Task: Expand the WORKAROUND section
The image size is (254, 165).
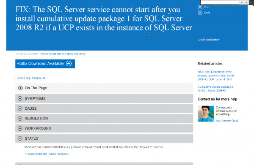Action: pos(104,128)
